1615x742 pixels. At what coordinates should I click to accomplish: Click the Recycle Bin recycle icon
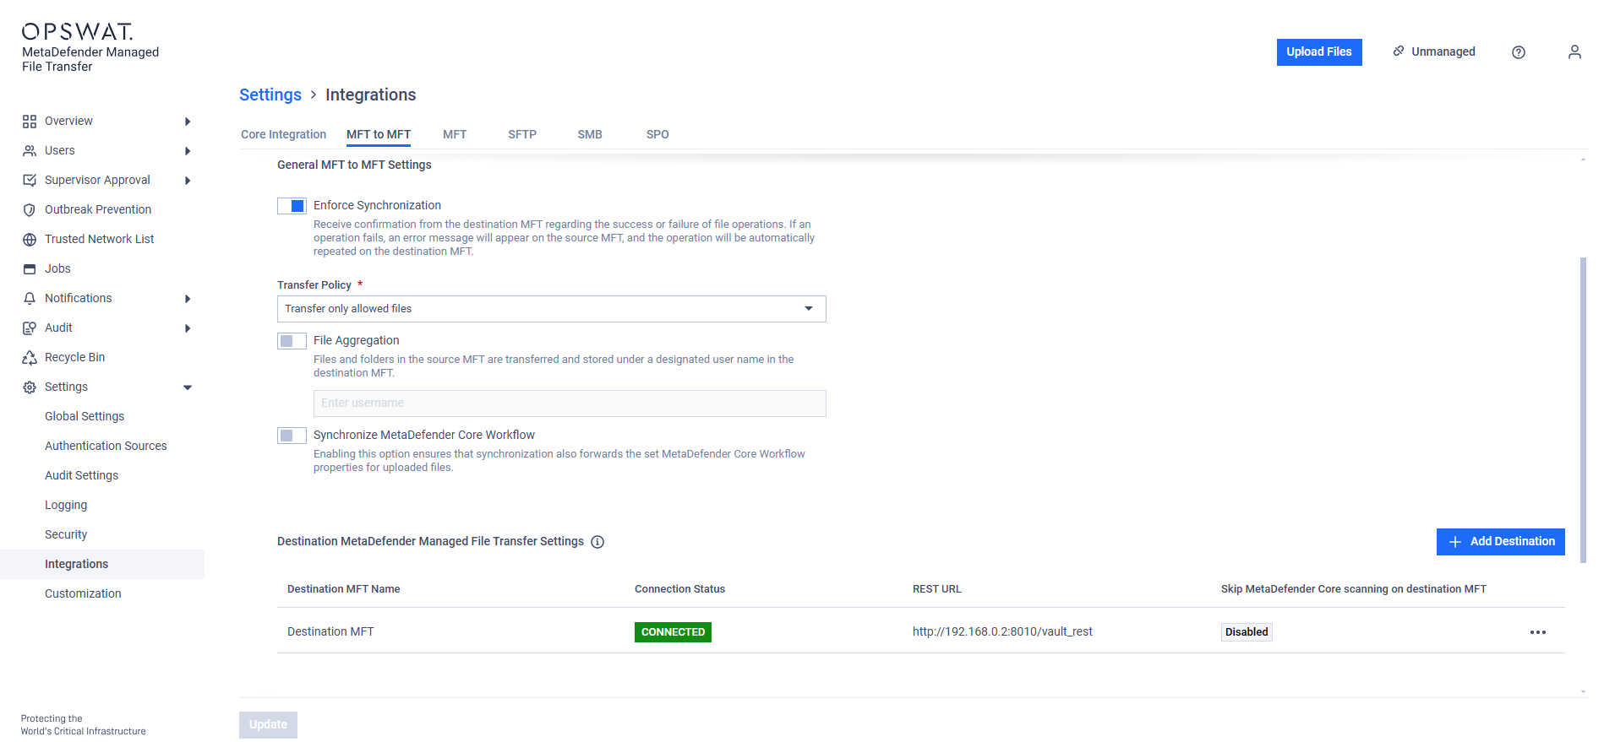(30, 358)
